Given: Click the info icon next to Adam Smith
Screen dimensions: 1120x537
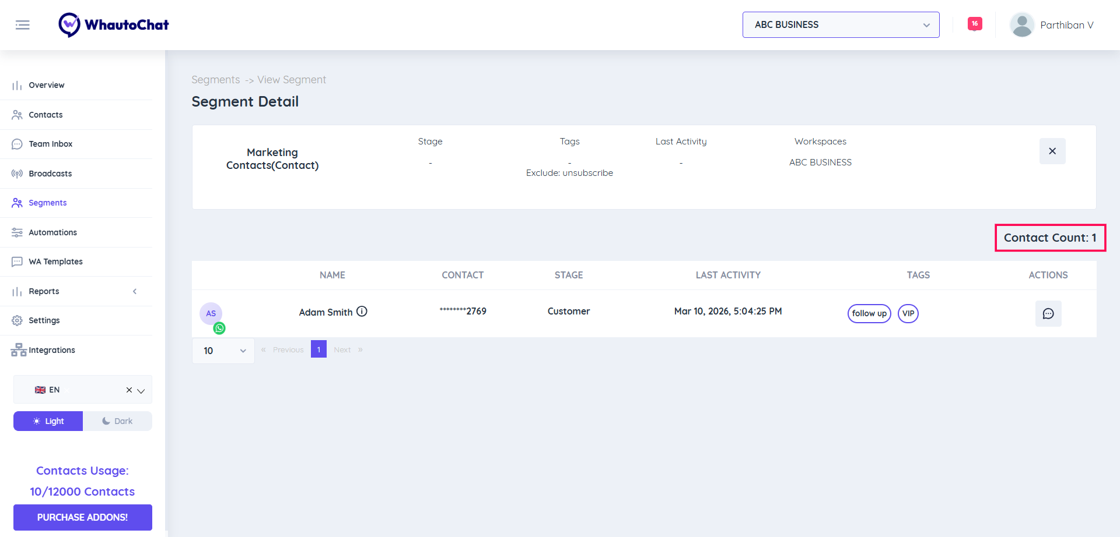Looking at the screenshot, I should [x=362, y=312].
